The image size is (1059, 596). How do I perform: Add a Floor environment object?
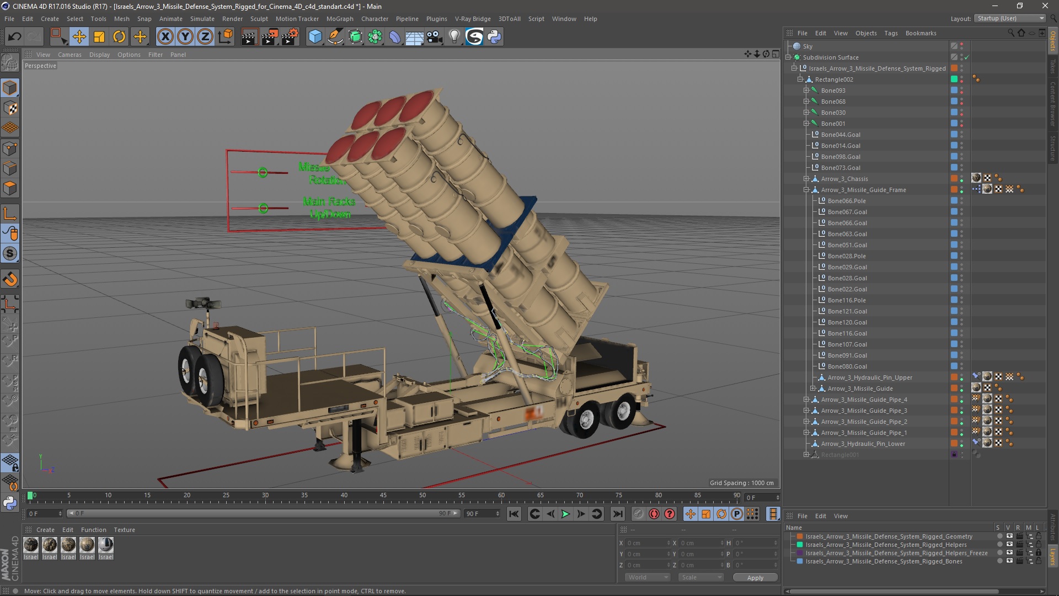click(x=414, y=37)
